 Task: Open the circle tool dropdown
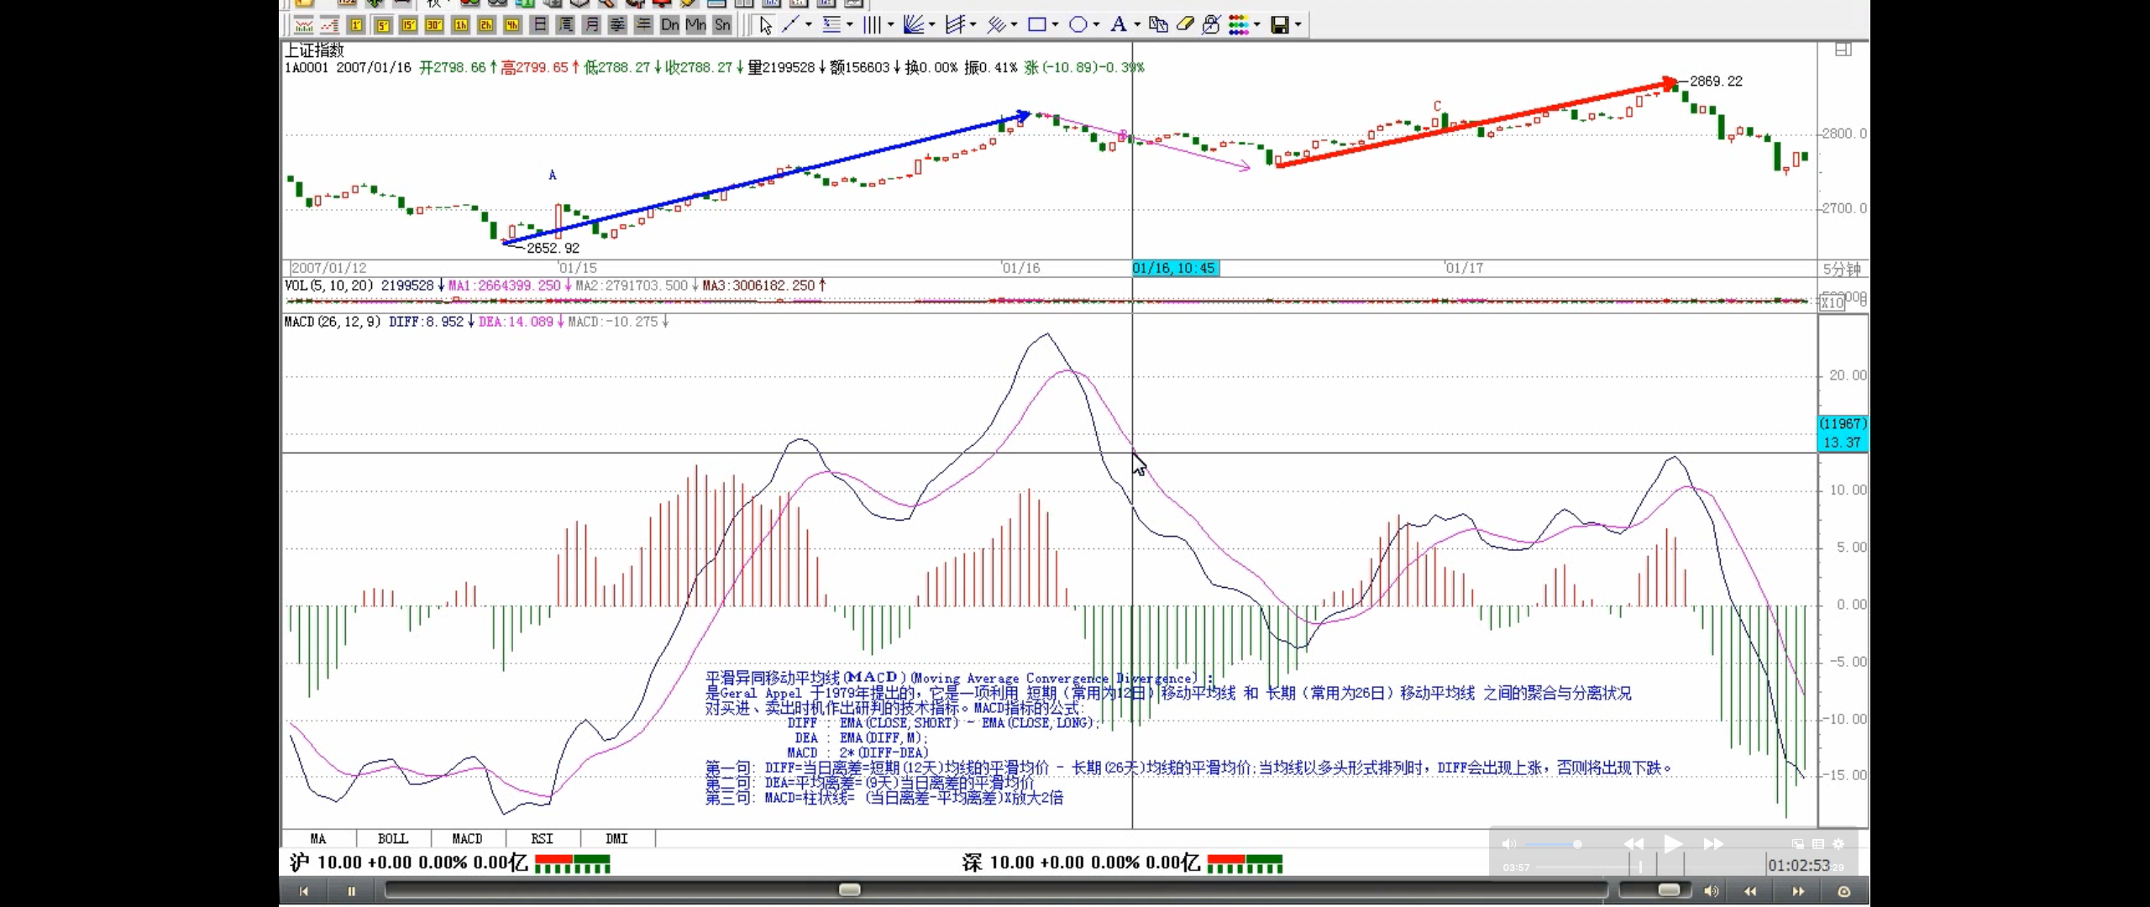tap(1096, 25)
